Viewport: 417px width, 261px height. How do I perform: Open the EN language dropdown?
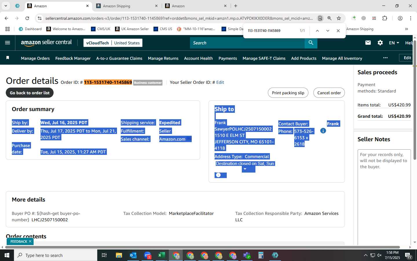(394, 43)
